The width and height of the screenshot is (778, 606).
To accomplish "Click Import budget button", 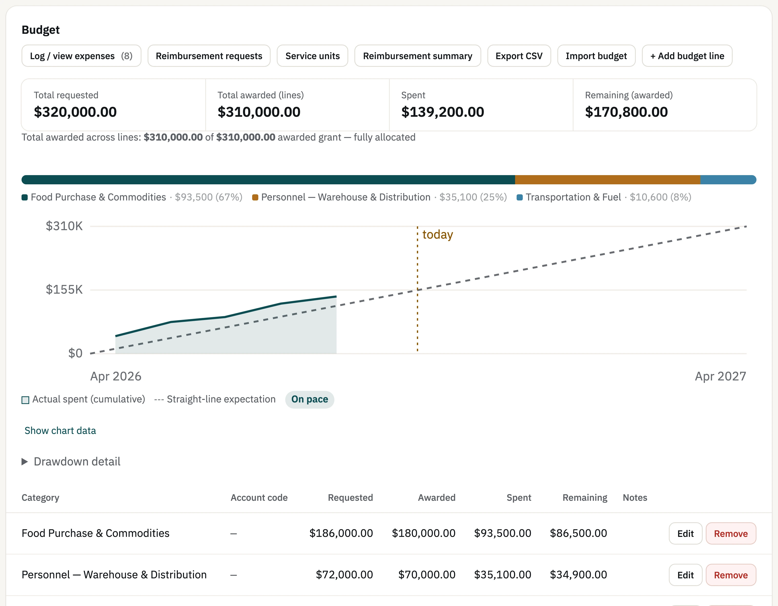I will (x=596, y=56).
